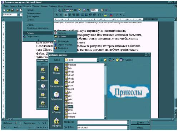
Task: Apply the yellow highlight color
Action: pyautogui.click(x=105, y=15)
